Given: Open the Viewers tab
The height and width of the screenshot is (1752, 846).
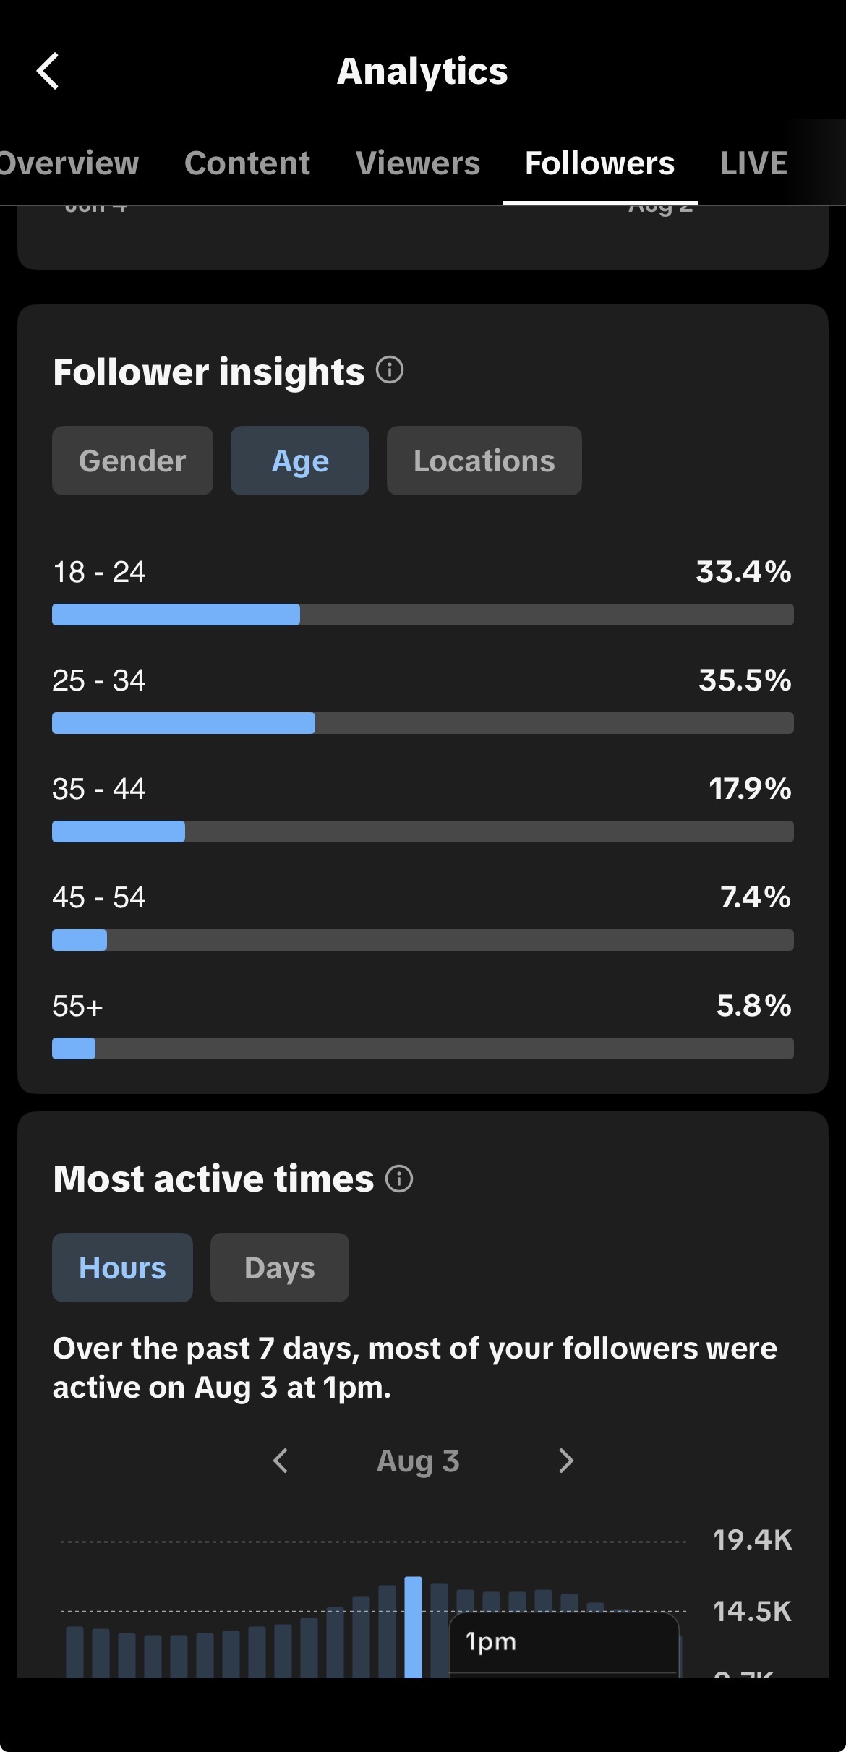Looking at the screenshot, I should click(418, 163).
